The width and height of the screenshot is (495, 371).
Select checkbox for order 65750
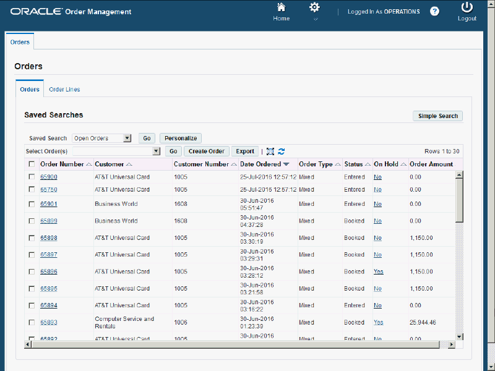coord(32,189)
